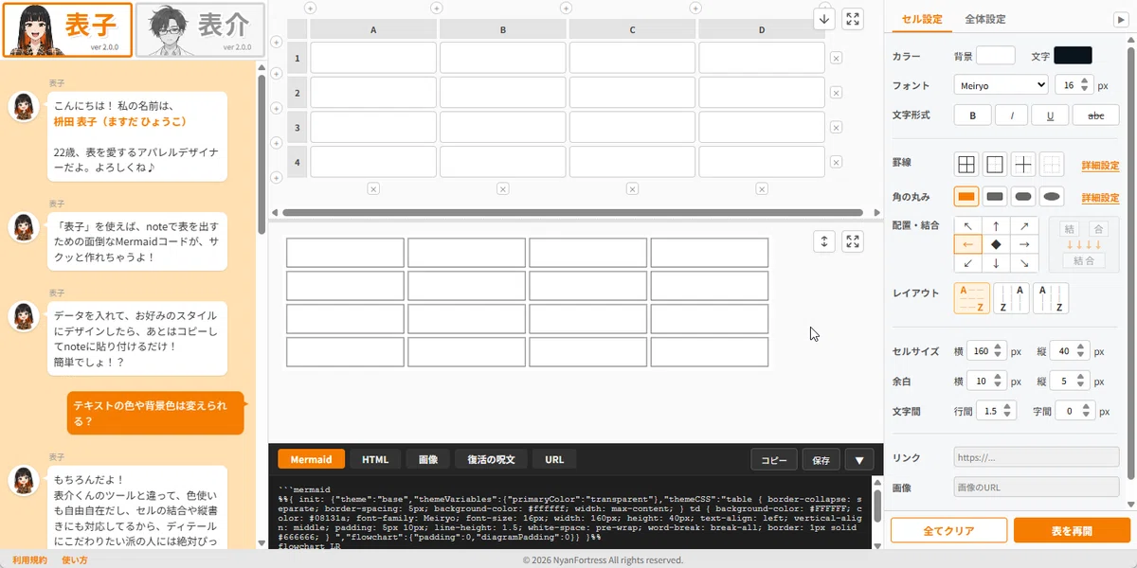
Task: Adjust cell width stepper showing 160
Action: click(x=1000, y=351)
